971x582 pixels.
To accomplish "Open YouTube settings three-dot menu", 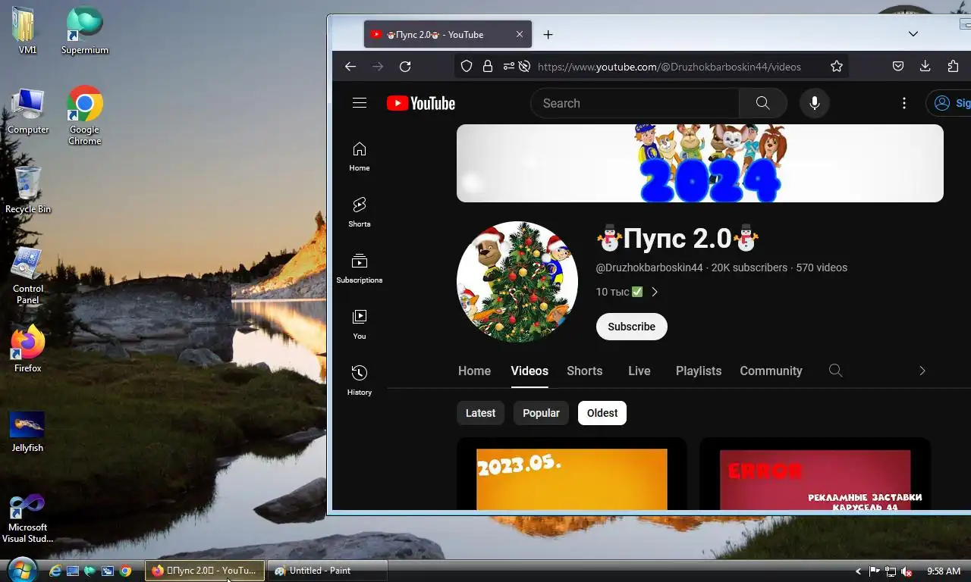I will [x=904, y=103].
